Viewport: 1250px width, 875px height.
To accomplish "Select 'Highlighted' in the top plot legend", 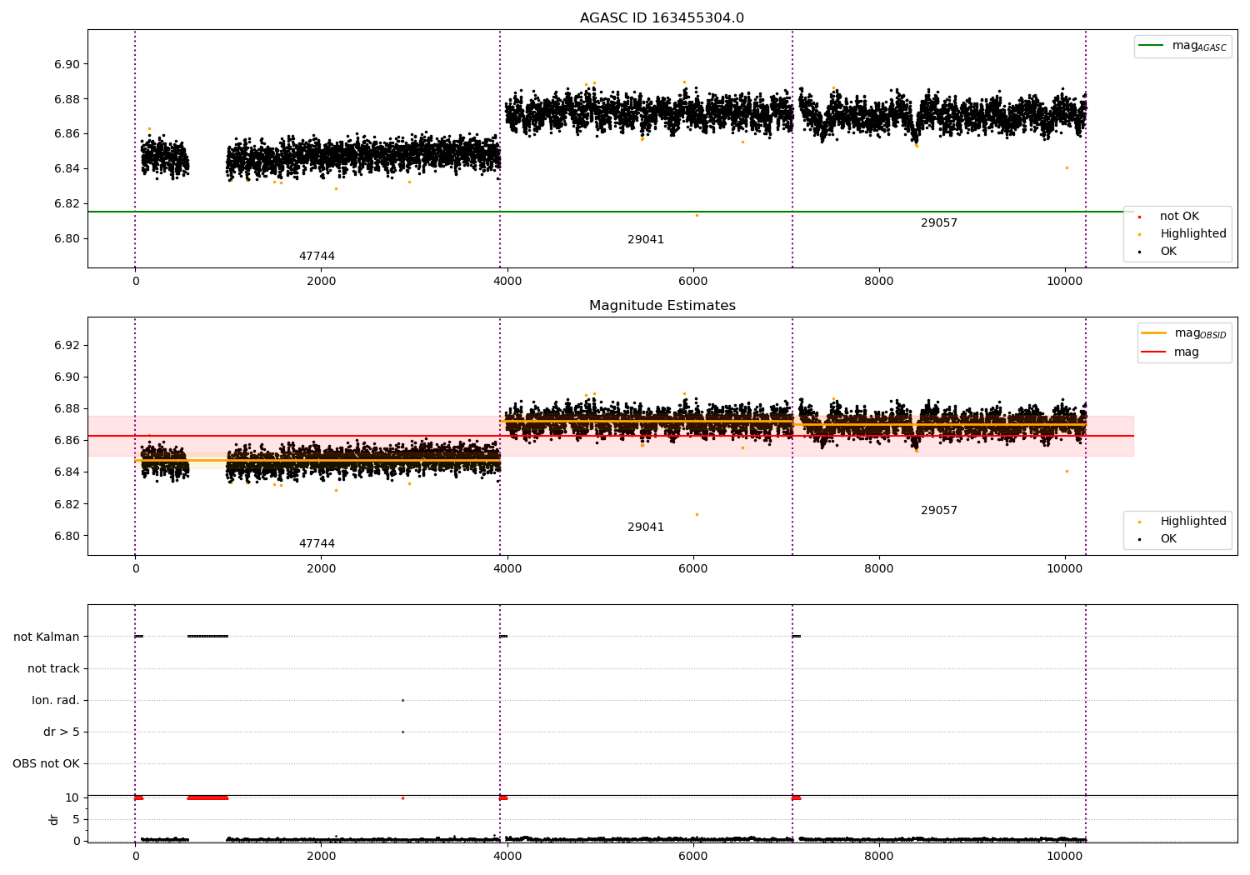I will click(x=1182, y=234).
